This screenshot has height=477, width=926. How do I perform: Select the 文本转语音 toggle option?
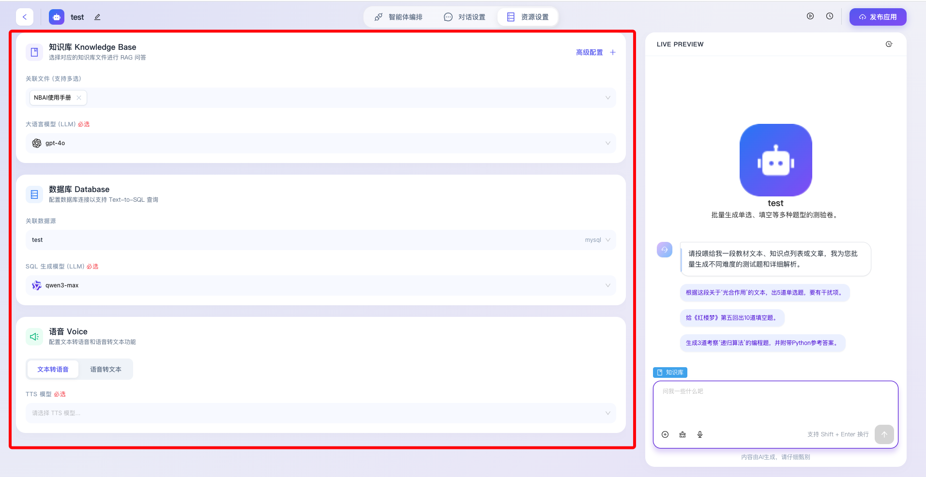pos(53,369)
